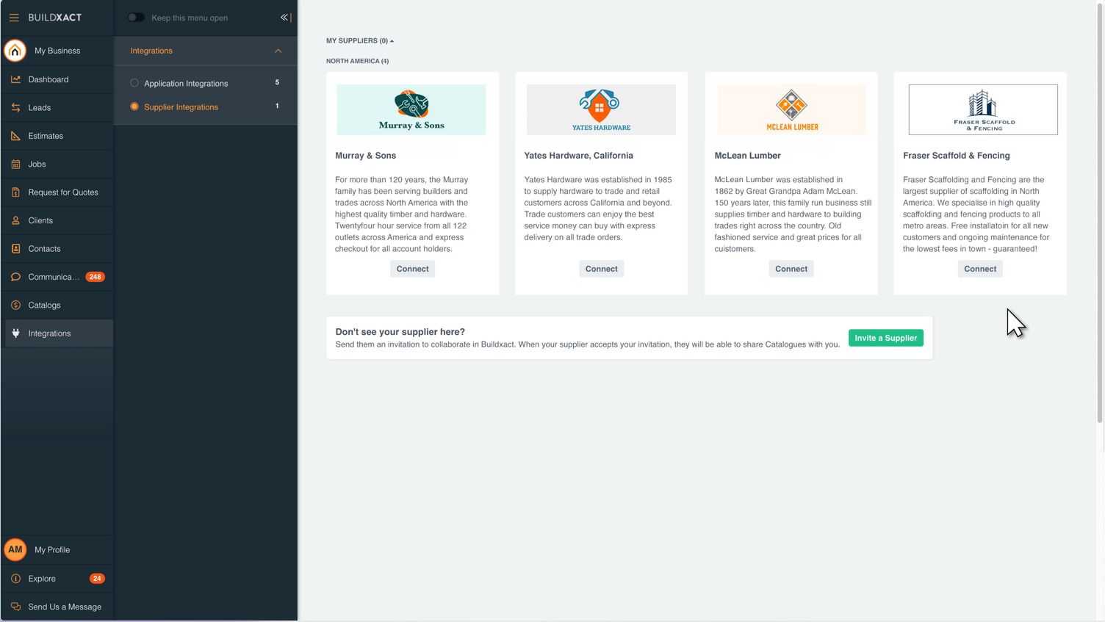Click the Request for Quotes document icon

coord(15,192)
